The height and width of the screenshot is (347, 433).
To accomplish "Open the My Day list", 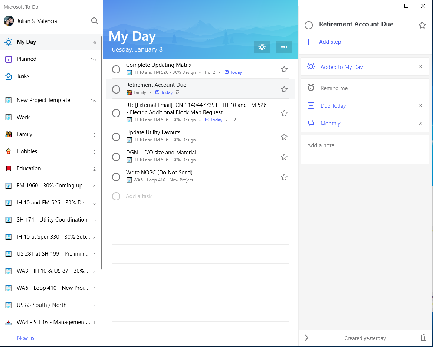I will [x=51, y=42].
